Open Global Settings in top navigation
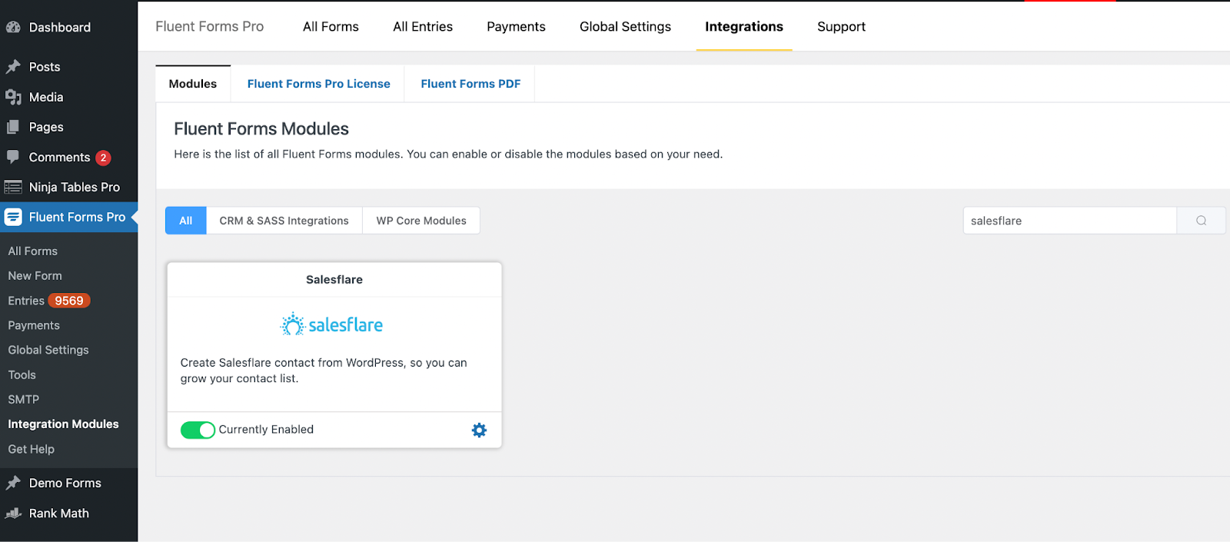The image size is (1230, 542). coord(625,27)
